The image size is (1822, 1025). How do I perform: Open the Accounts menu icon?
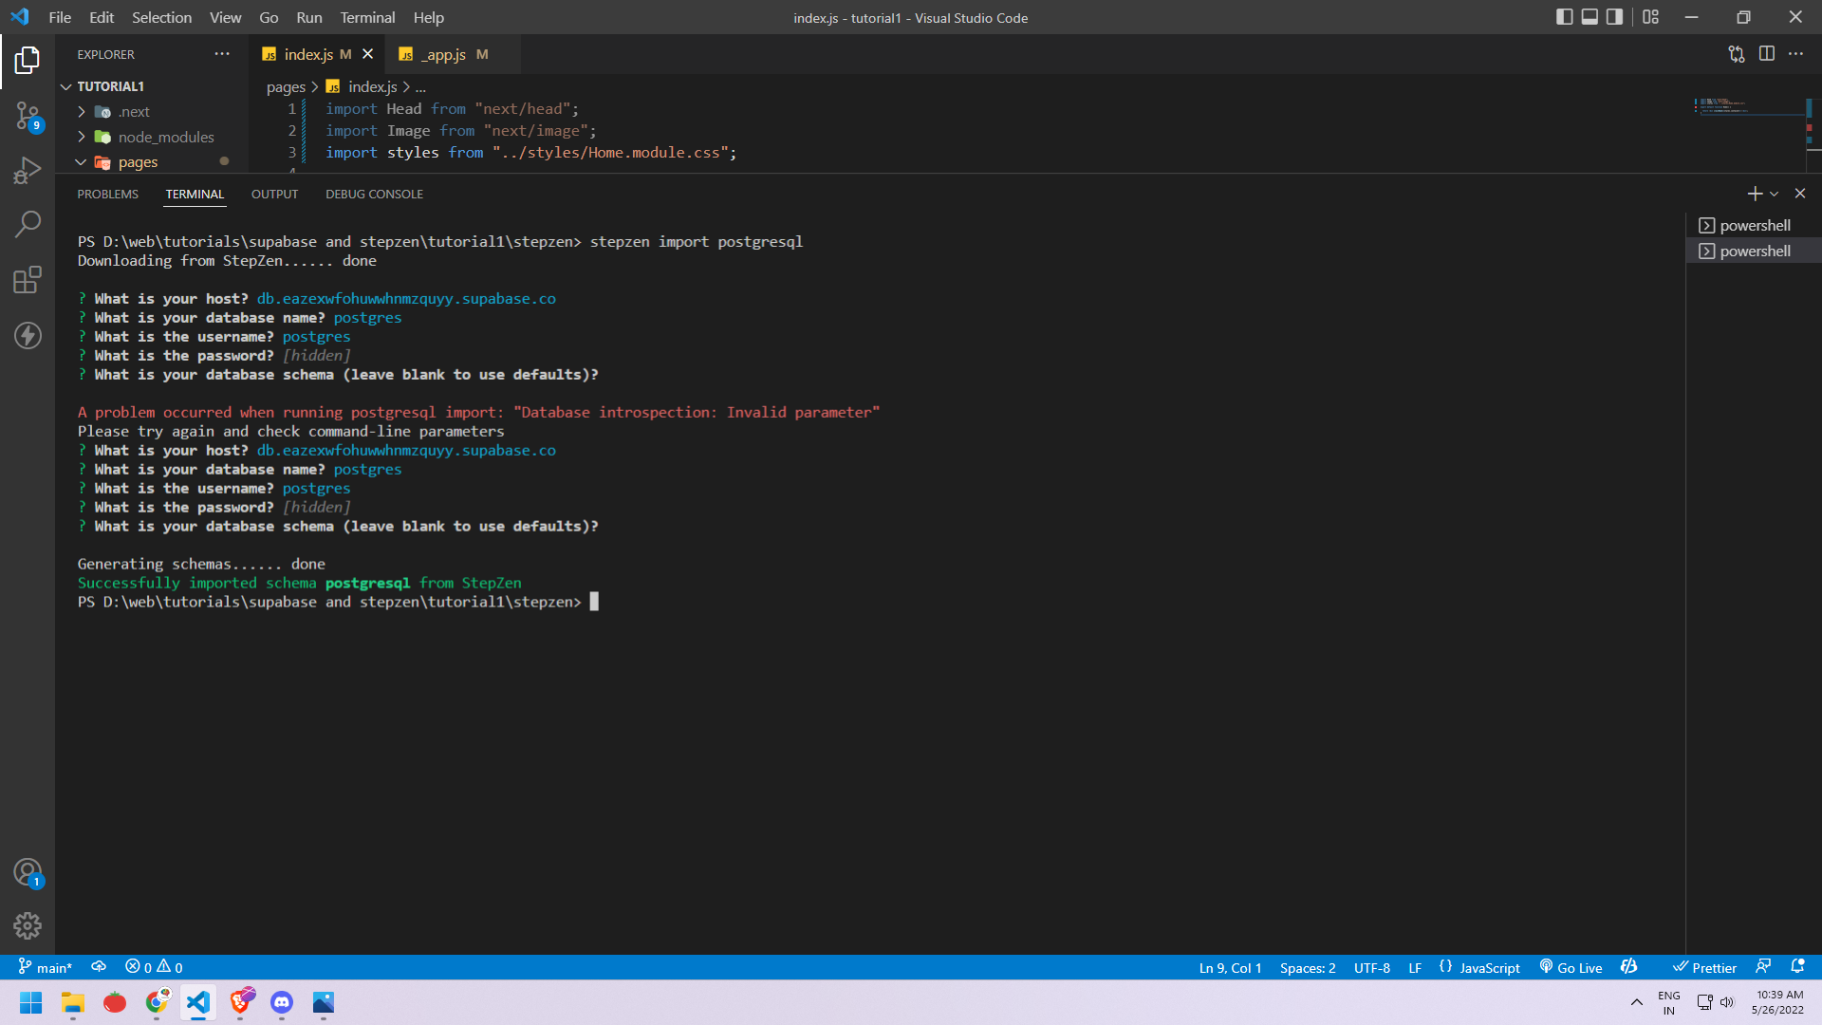28,871
